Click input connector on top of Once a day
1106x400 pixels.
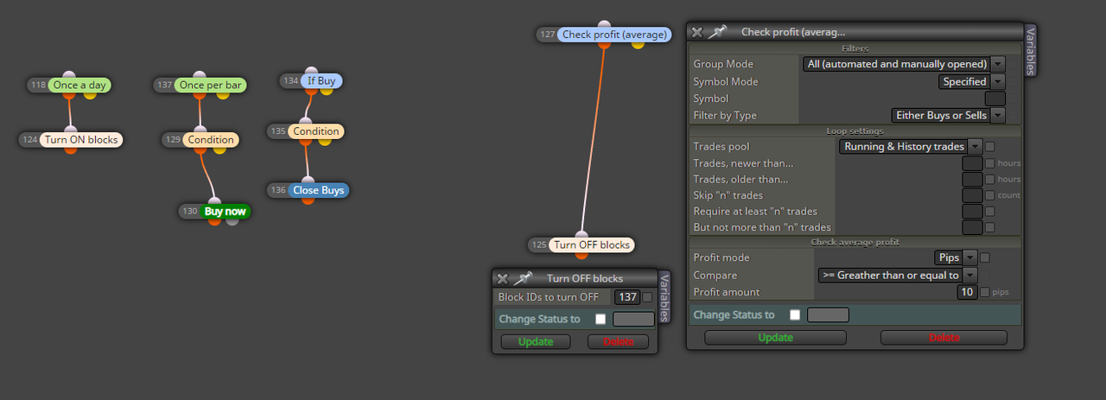tap(69, 76)
